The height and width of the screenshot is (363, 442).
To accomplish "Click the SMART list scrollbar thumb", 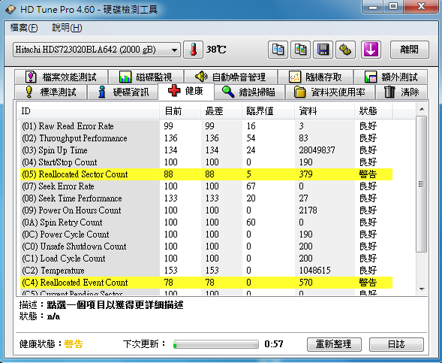I will 422,184.
